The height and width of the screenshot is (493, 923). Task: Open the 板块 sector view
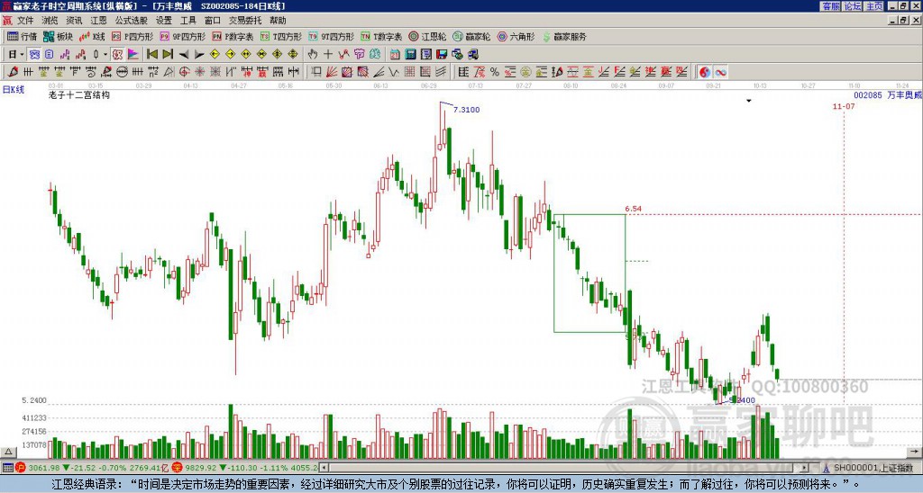coord(59,36)
